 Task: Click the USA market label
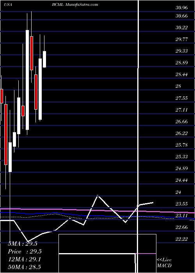coord(8,5)
